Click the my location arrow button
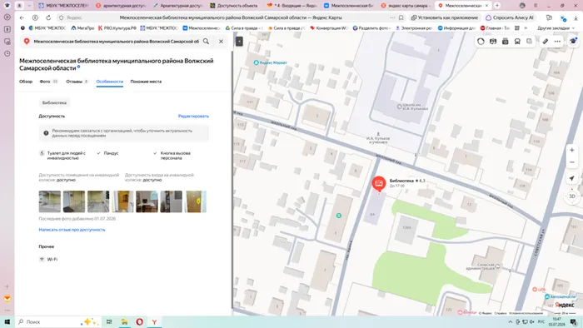Viewport: 583px width, 328px height. click(x=572, y=178)
